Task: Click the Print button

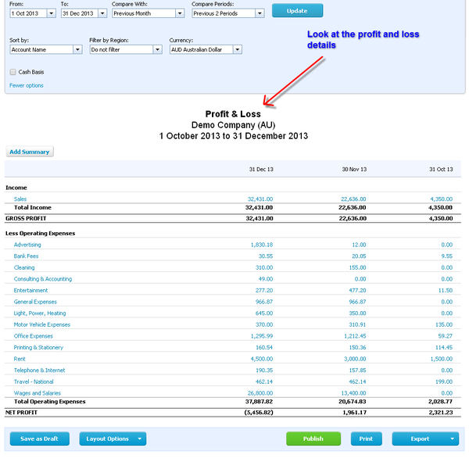Action: click(366, 439)
